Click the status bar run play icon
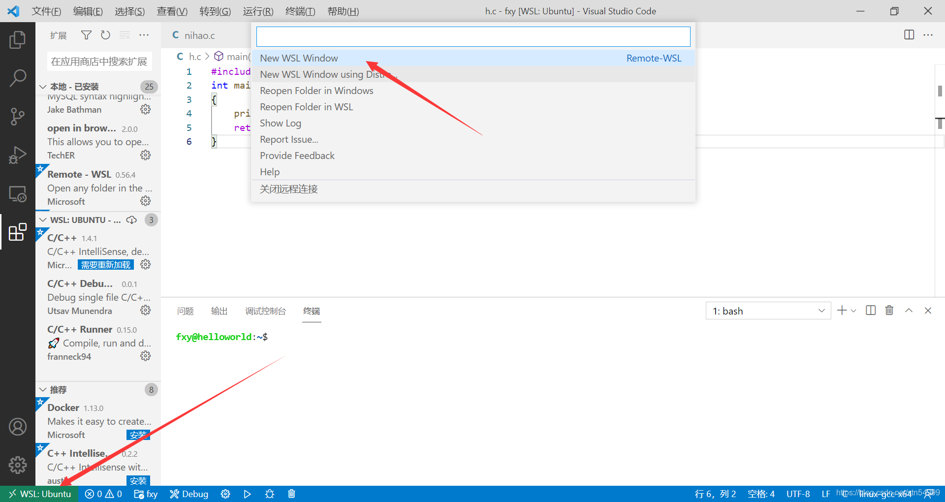The height and width of the screenshot is (502, 945). point(247,494)
